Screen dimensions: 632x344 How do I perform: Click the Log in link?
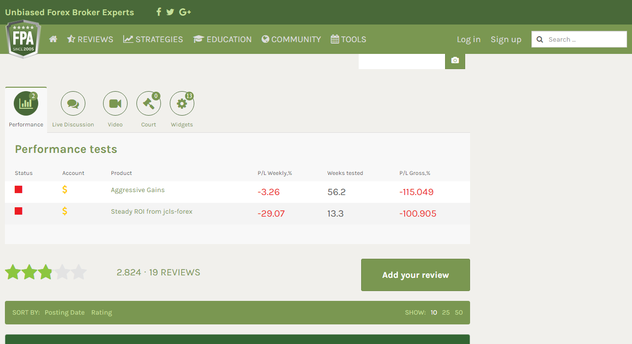pos(469,39)
